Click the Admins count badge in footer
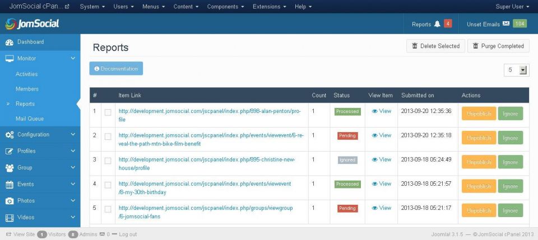 73,234
